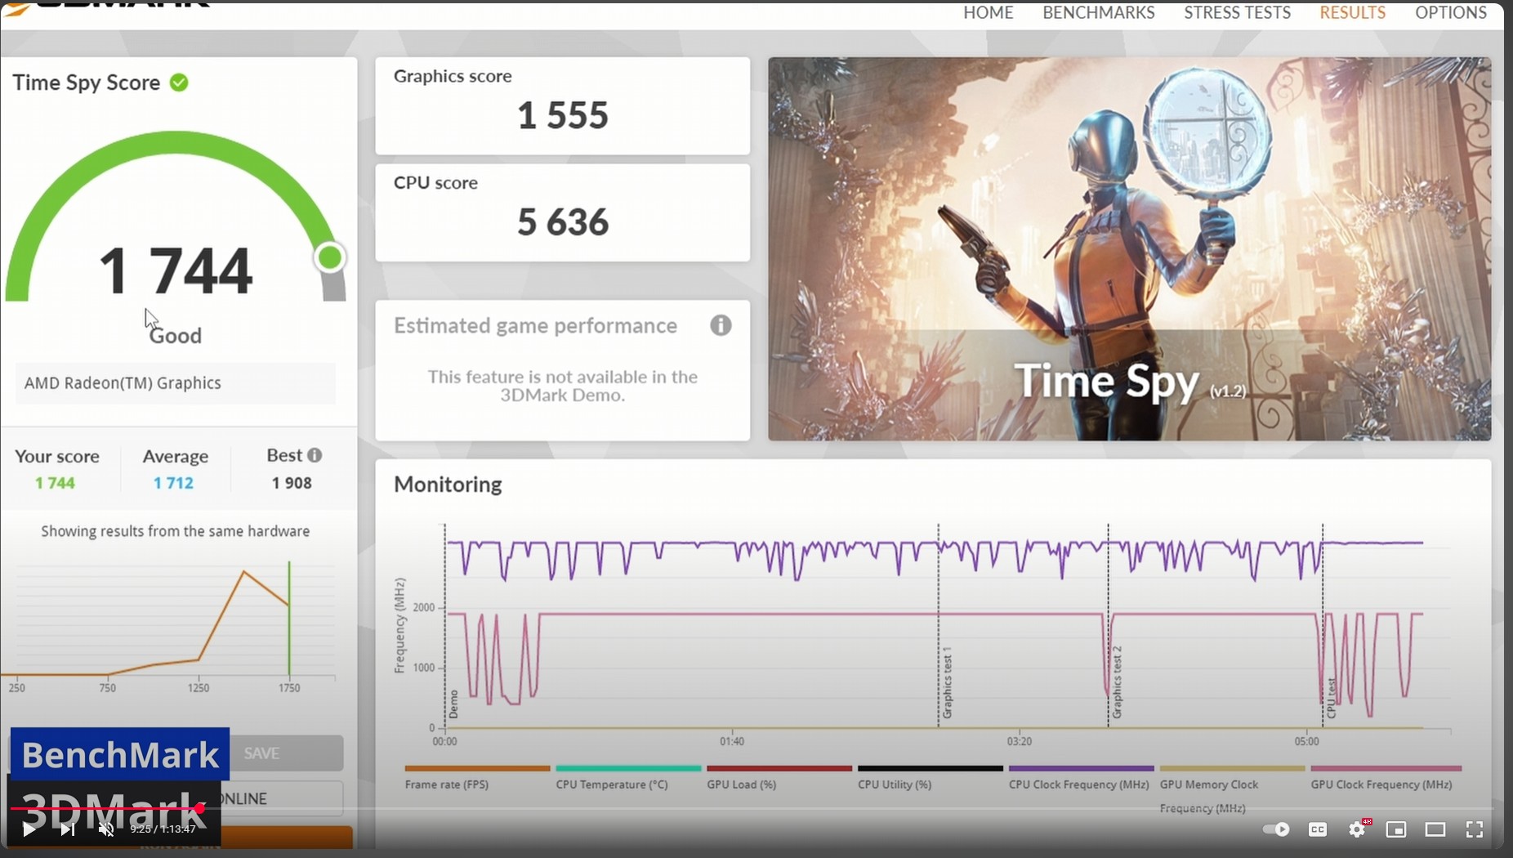The image size is (1513, 858).
Task: Play the video with the play button
Action: tap(29, 829)
